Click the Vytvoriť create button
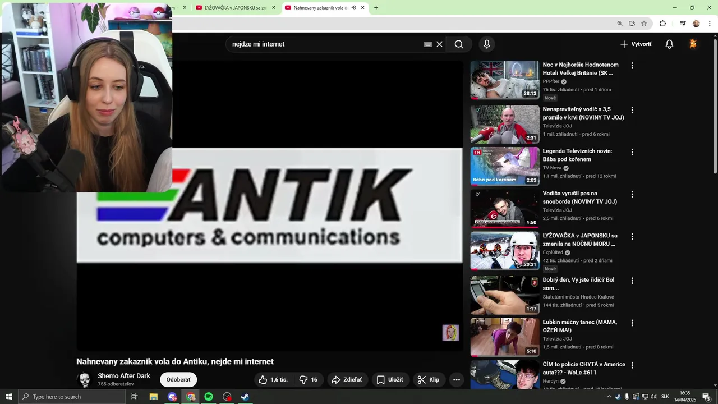The width and height of the screenshot is (718, 404). [x=636, y=44]
